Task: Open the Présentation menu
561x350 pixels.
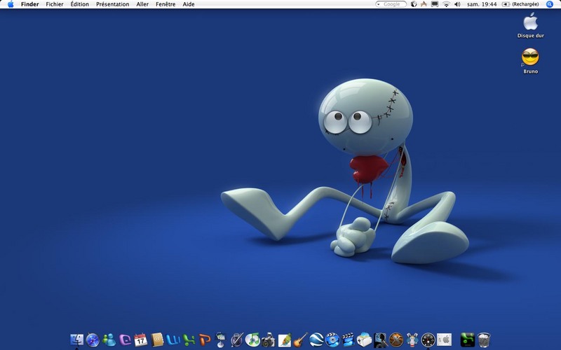Action: (112, 4)
